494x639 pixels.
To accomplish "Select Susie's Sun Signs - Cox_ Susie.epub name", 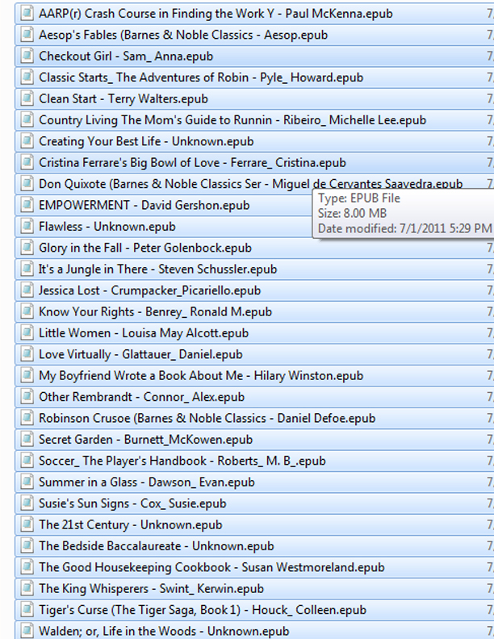I will pos(132,503).
